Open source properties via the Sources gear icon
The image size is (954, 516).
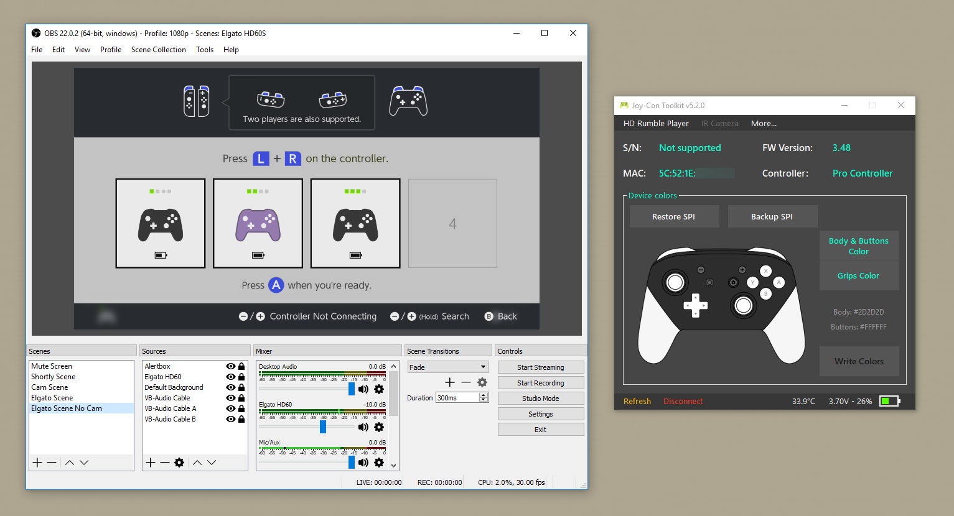click(x=179, y=463)
